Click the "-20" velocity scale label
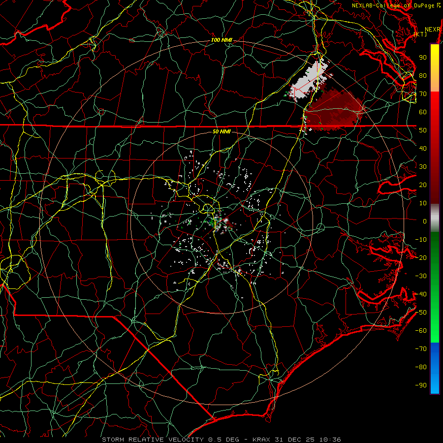Viewport: 443px width, 443px height. pos(421,258)
